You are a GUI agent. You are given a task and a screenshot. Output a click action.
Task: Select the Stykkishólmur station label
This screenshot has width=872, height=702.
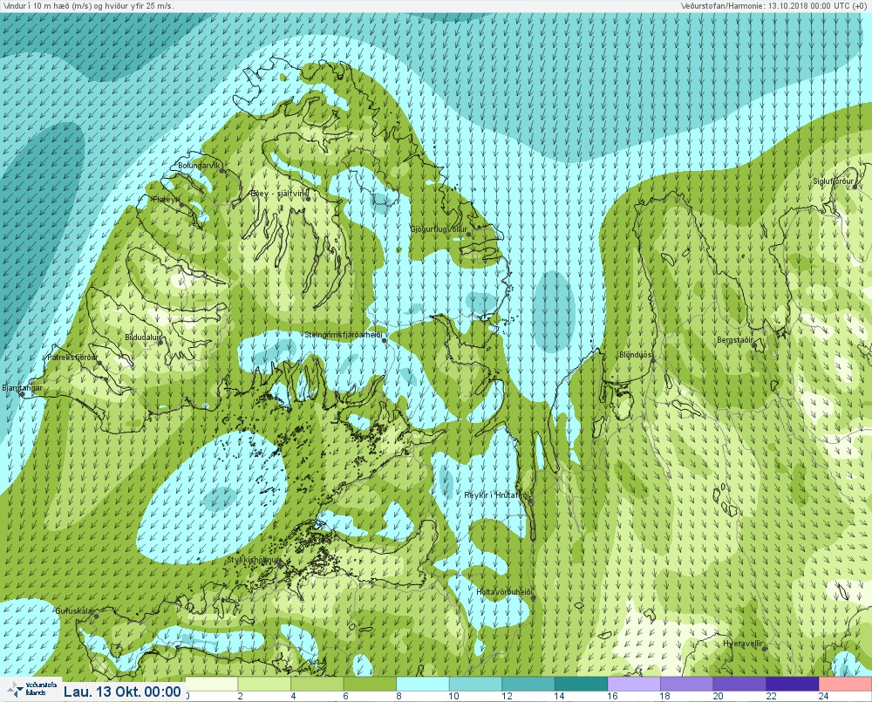[x=254, y=560]
